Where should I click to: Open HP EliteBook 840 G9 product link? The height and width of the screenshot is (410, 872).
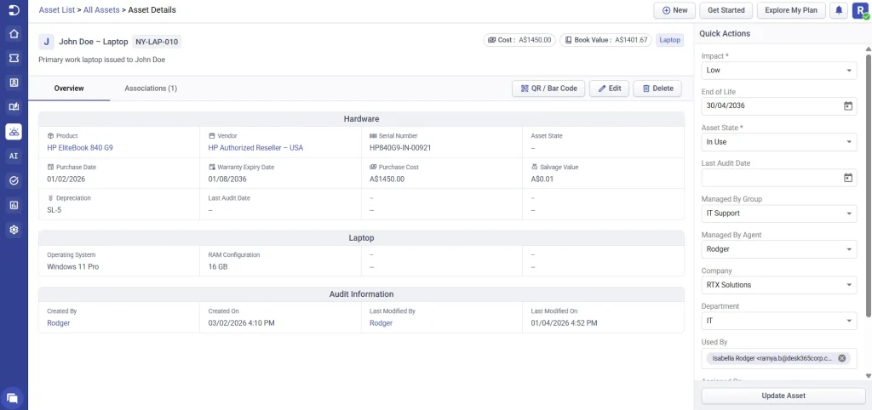click(80, 148)
